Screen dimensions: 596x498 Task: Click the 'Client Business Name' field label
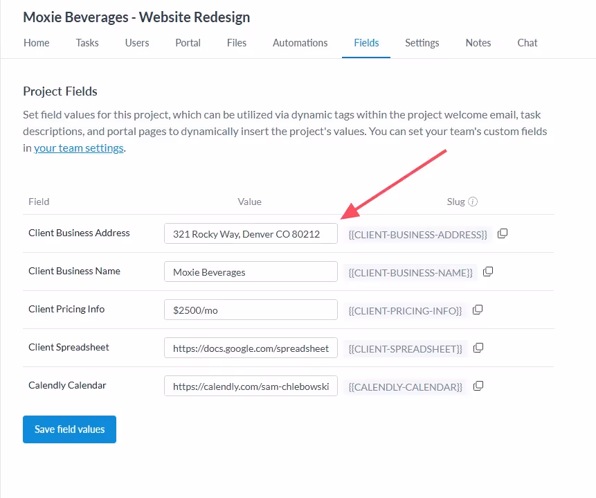click(x=75, y=271)
